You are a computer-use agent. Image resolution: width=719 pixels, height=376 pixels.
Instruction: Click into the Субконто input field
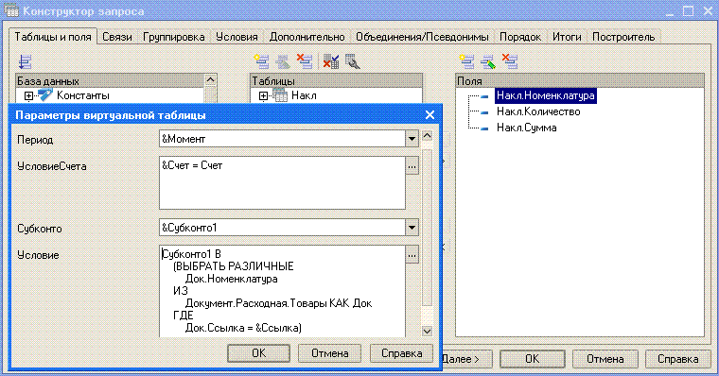(283, 228)
